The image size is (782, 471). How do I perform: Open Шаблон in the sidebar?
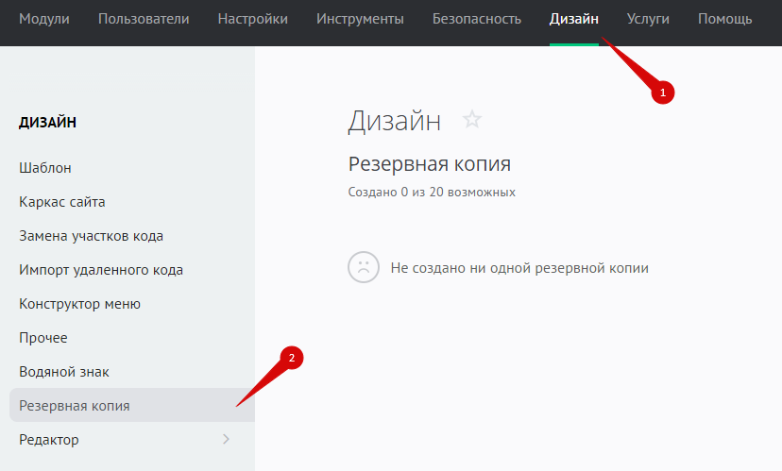point(45,168)
